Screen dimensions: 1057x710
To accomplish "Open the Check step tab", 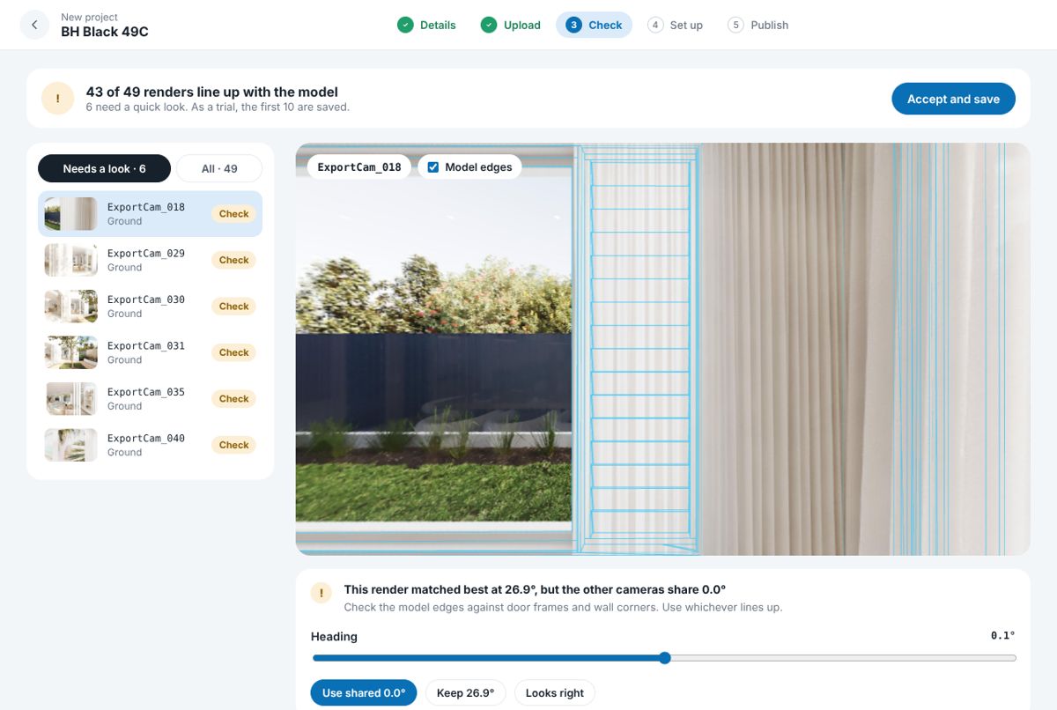I will (x=594, y=25).
